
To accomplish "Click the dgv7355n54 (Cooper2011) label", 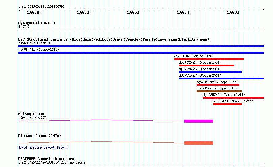I will (200, 75).
